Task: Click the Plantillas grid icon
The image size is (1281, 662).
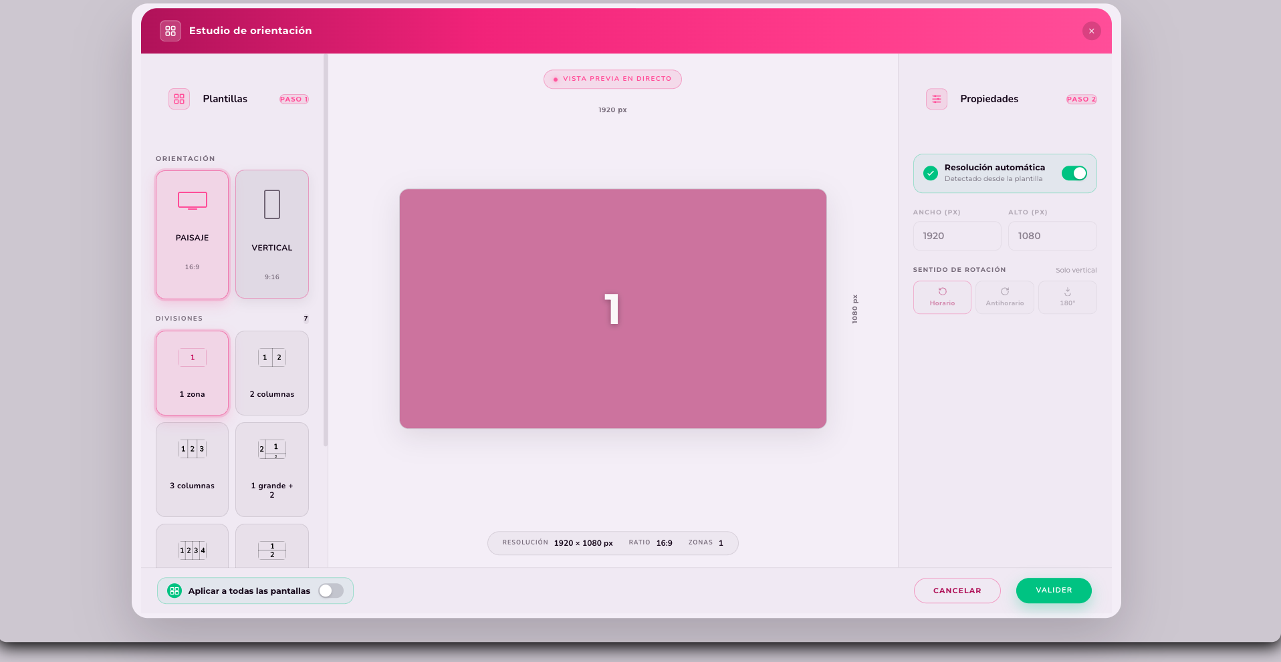Action: coord(179,99)
